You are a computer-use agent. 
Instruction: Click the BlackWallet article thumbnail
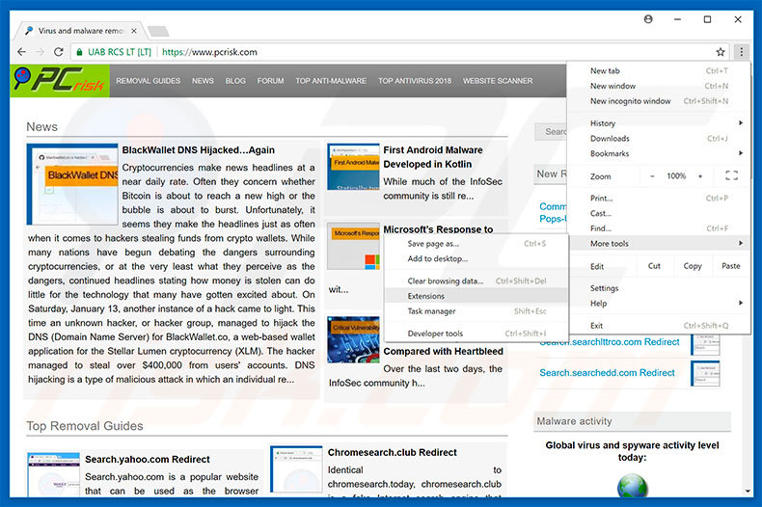click(x=72, y=184)
